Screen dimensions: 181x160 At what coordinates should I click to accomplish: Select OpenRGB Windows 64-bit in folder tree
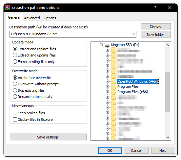click(x=138, y=81)
